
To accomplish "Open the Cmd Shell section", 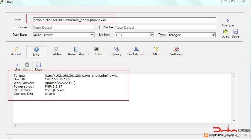I will pyautogui.click(x=96, y=51).
